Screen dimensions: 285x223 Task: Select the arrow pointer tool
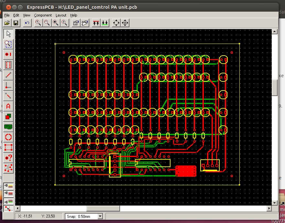(8, 34)
